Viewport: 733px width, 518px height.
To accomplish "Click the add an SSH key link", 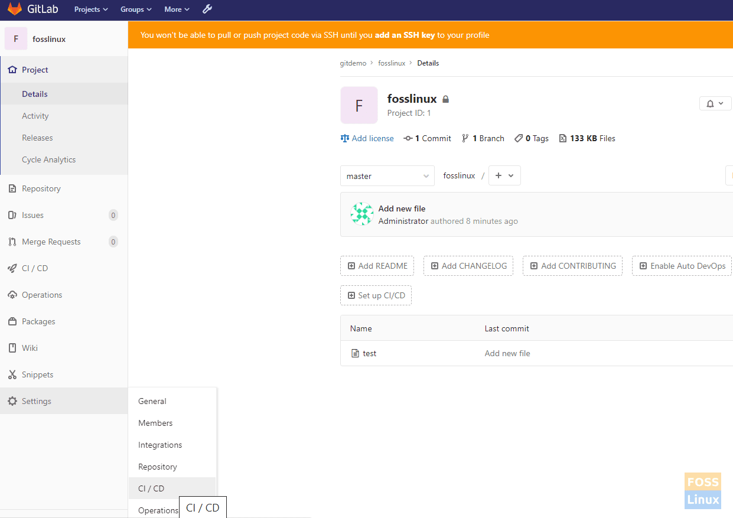I will (x=405, y=35).
